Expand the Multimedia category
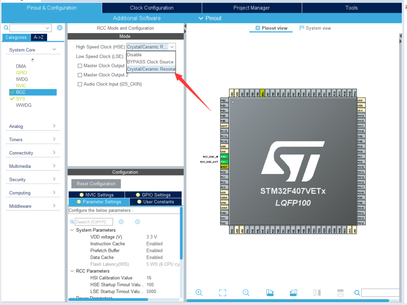This screenshot has width=407, height=305. click(x=54, y=165)
